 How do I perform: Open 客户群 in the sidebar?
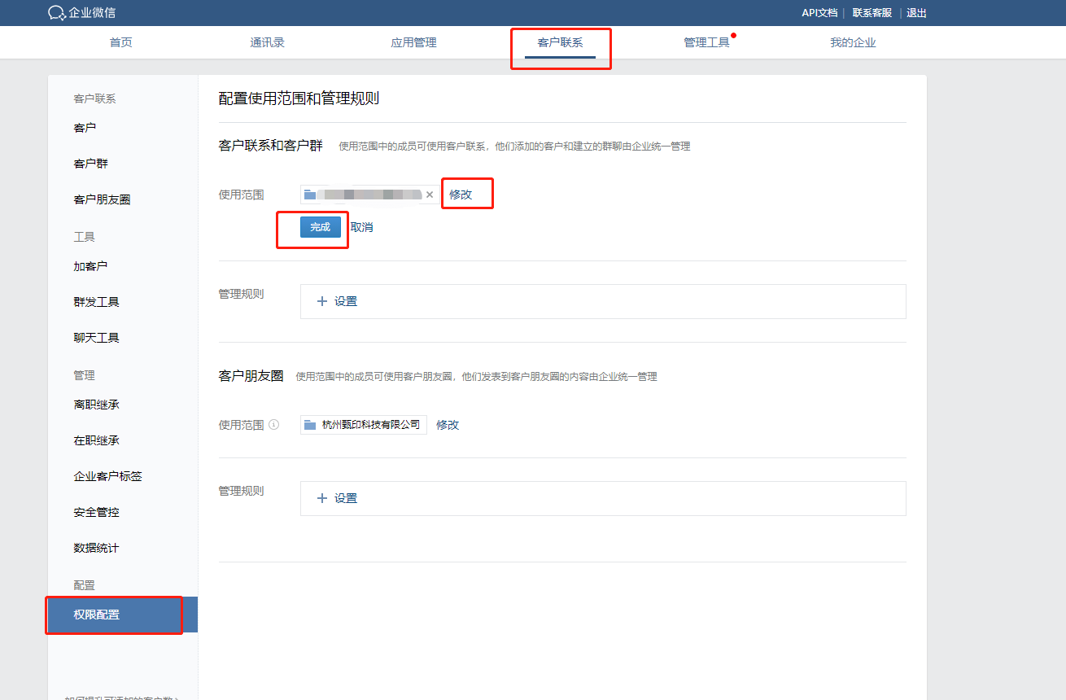(90, 164)
